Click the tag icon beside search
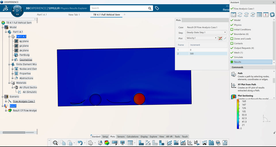This screenshot has height=147, width=276. tap(157, 8)
